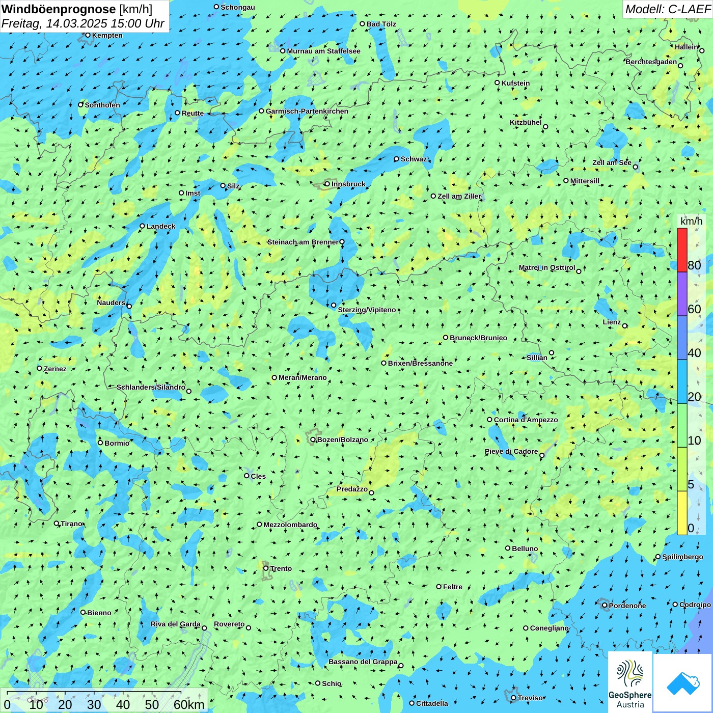The image size is (713, 713).
Task: Click the Pieve di Cadore label
Action: (511, 451)
